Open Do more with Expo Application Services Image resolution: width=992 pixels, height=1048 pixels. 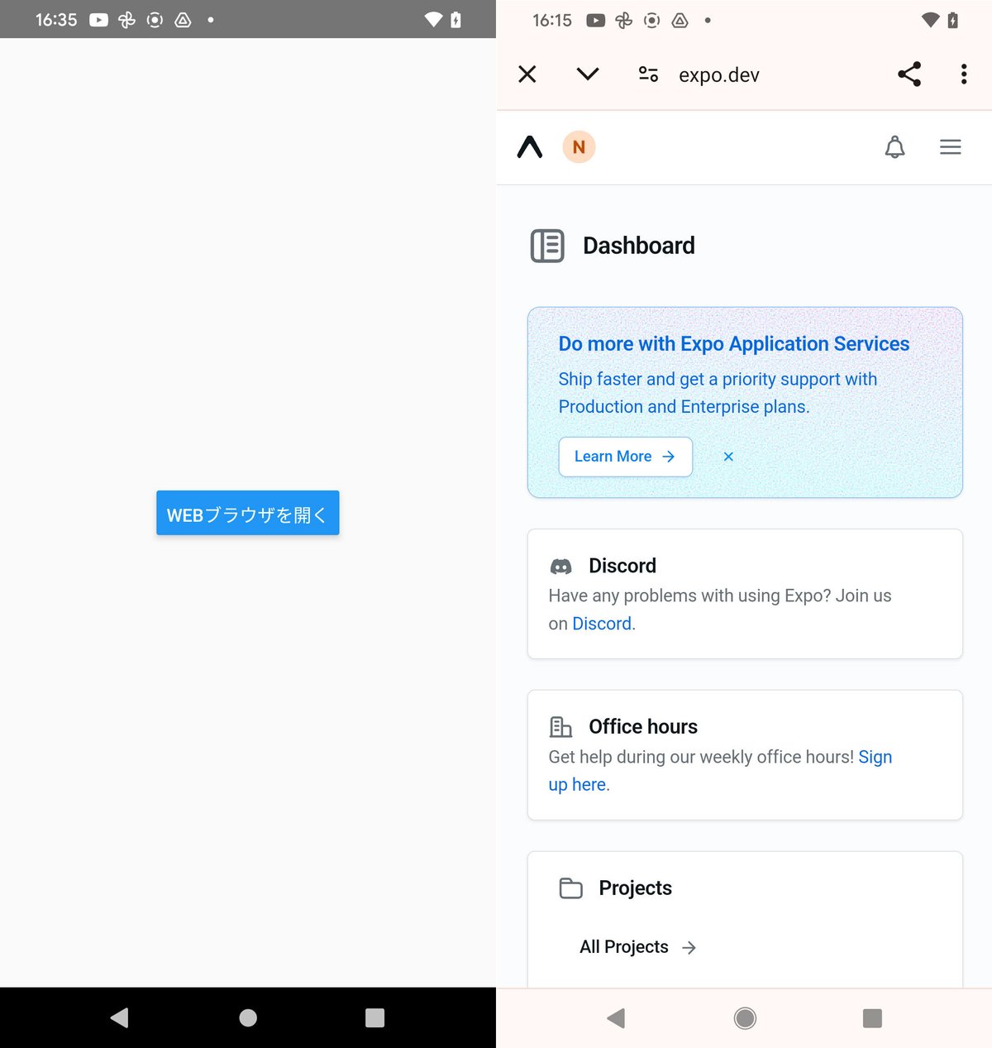pos(734,344)
